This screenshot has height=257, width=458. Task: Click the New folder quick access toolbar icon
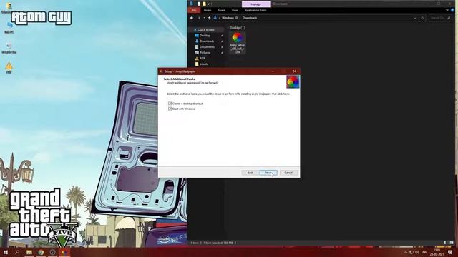(x=204, y=4)
